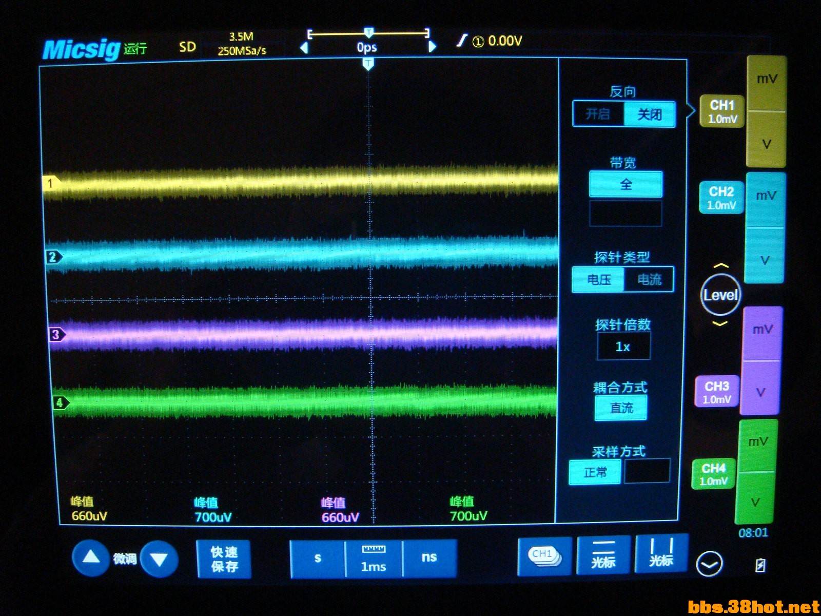Tap the 0.00V trigger level readout
This screenshot has height=616, width=821.
click(505, 41)
